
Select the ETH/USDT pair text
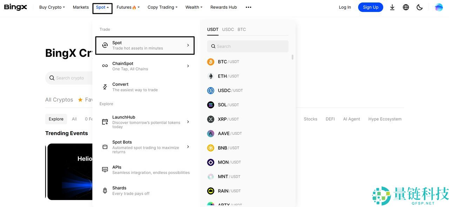pyautogui.click(x=228, y=76)
